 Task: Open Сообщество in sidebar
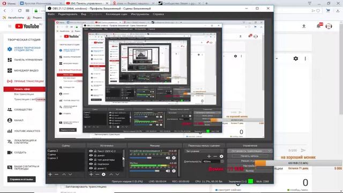point(23,109)
